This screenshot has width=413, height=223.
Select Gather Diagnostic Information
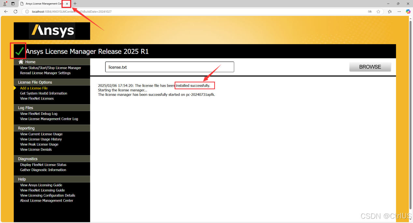pyautogui.click(x=43, y=170)
